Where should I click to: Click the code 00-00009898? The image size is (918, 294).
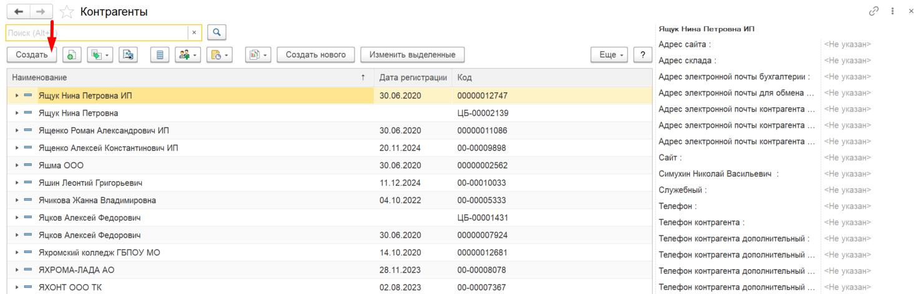point(482,148)
